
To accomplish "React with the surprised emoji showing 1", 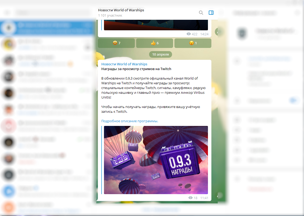I will click(x=193, y=43).
